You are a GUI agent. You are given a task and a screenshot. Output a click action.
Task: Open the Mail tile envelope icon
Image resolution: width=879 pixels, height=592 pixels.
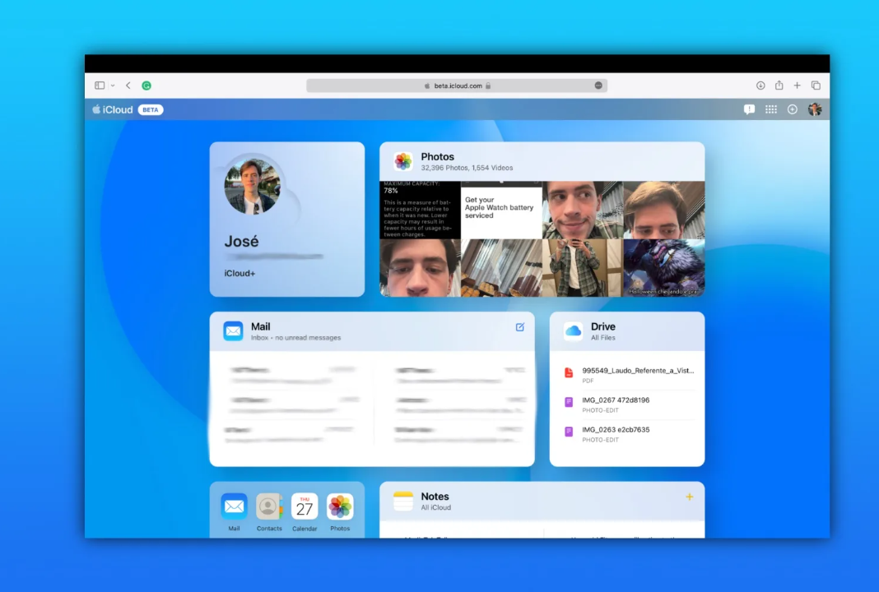[233, 331]
